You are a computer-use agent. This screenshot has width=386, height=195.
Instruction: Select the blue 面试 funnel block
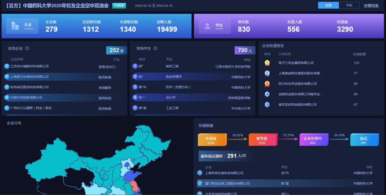click(364, 140)
